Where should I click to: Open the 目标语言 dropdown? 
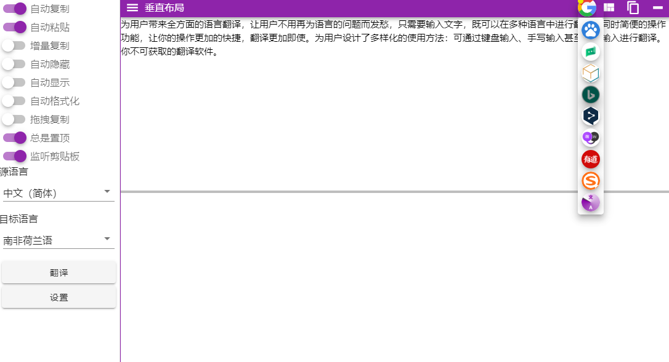point(59,239)
